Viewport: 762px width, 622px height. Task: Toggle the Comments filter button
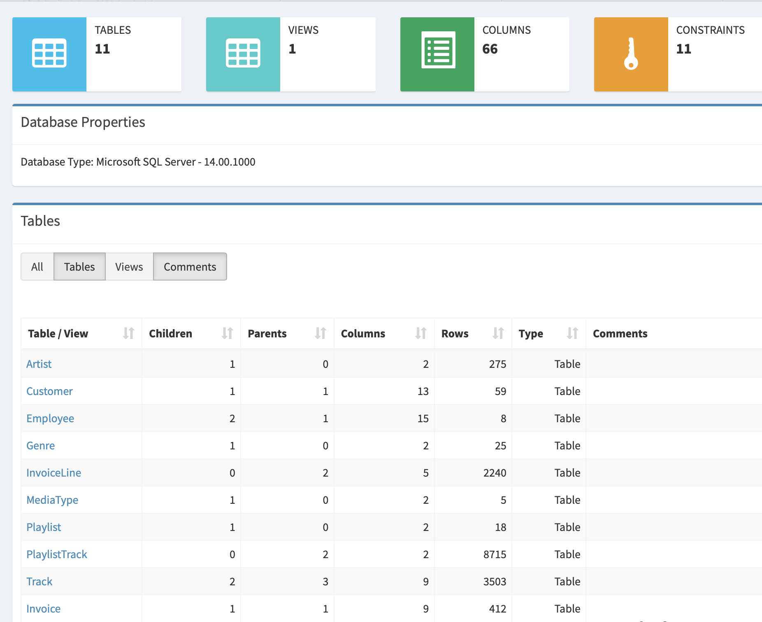click(x=190, y=267)
